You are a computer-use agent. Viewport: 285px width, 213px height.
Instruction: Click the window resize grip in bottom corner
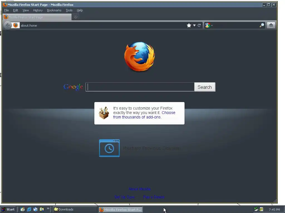275,201
